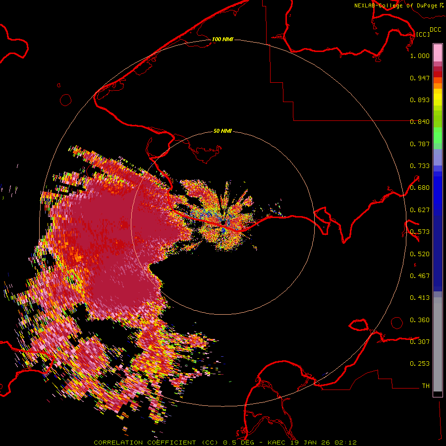The width and height of the screenshot is (446, 446).
Task: Click the 0.467 scale value
Action: [420, 276]
